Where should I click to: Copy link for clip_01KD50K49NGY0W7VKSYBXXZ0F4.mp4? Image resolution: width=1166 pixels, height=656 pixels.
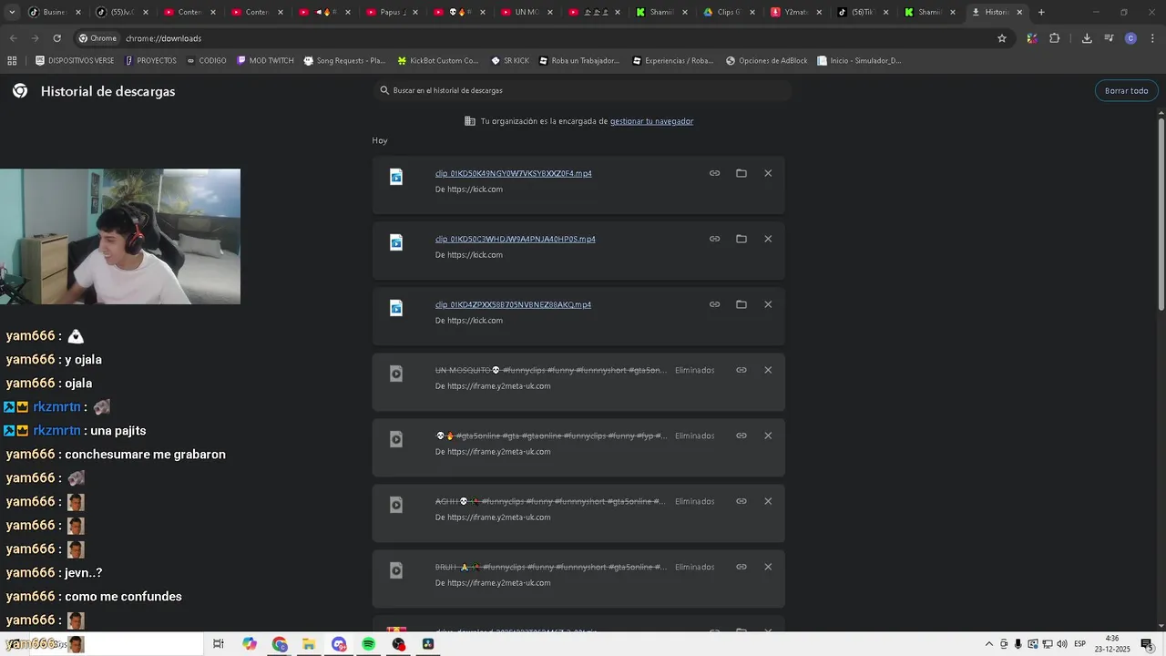[x=715, y=173]
